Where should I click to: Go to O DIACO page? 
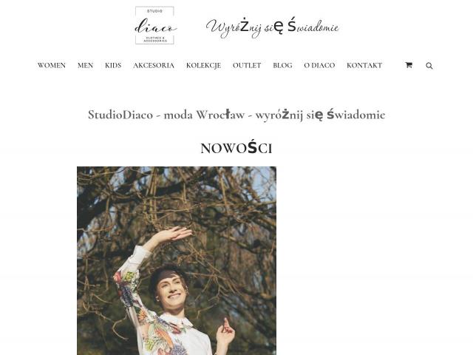click(319, 66)
